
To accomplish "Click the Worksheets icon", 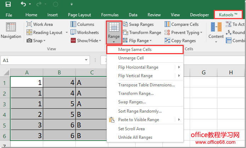I will click(73, 33).
